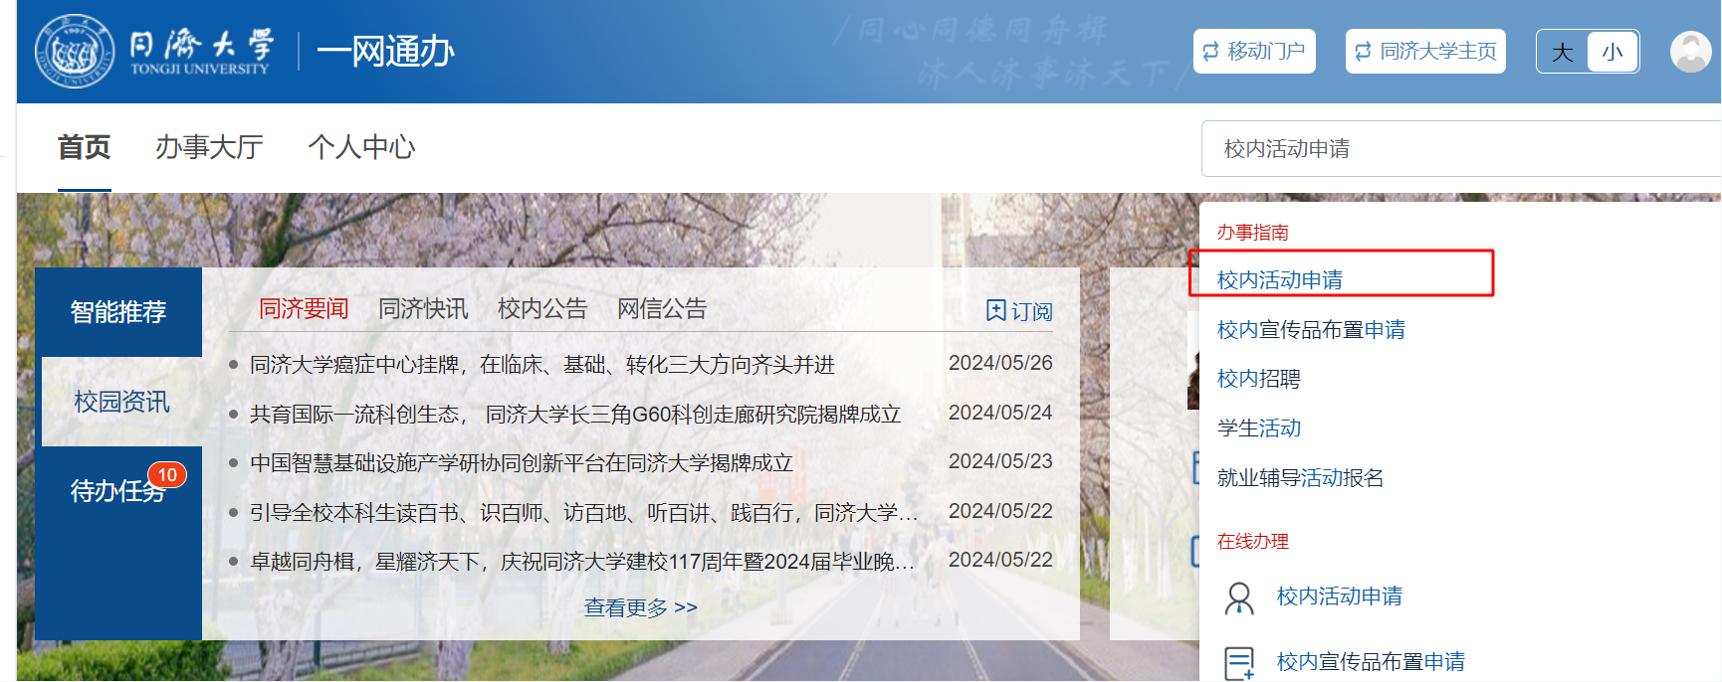Click the Tongji University logo emblem

[x=75, y=51]
